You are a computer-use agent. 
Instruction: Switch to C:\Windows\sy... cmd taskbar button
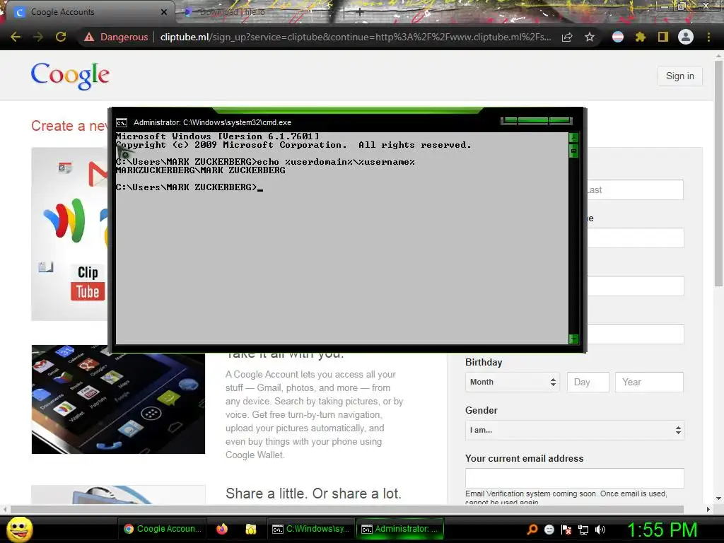311,529
